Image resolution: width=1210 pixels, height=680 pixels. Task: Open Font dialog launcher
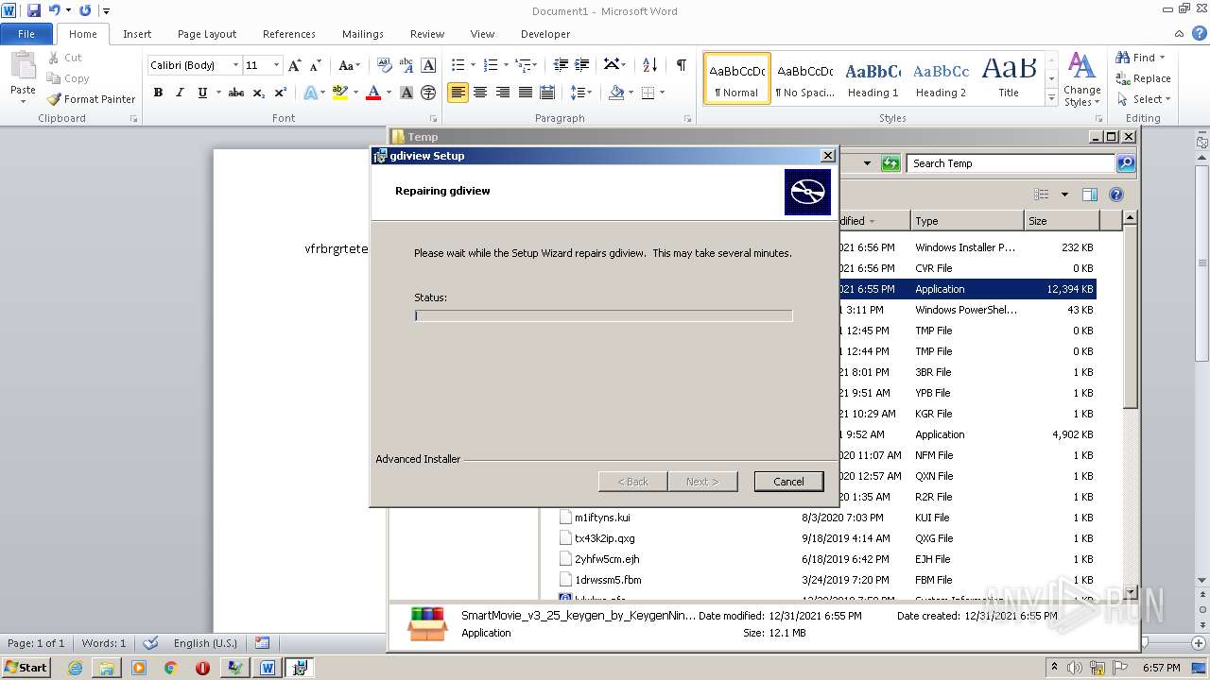coord(433,119)
